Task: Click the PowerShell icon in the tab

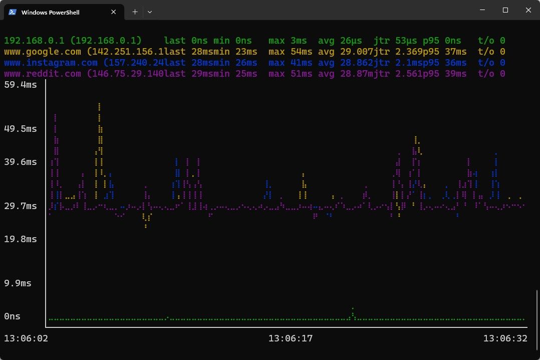Action: pos(13,12)
